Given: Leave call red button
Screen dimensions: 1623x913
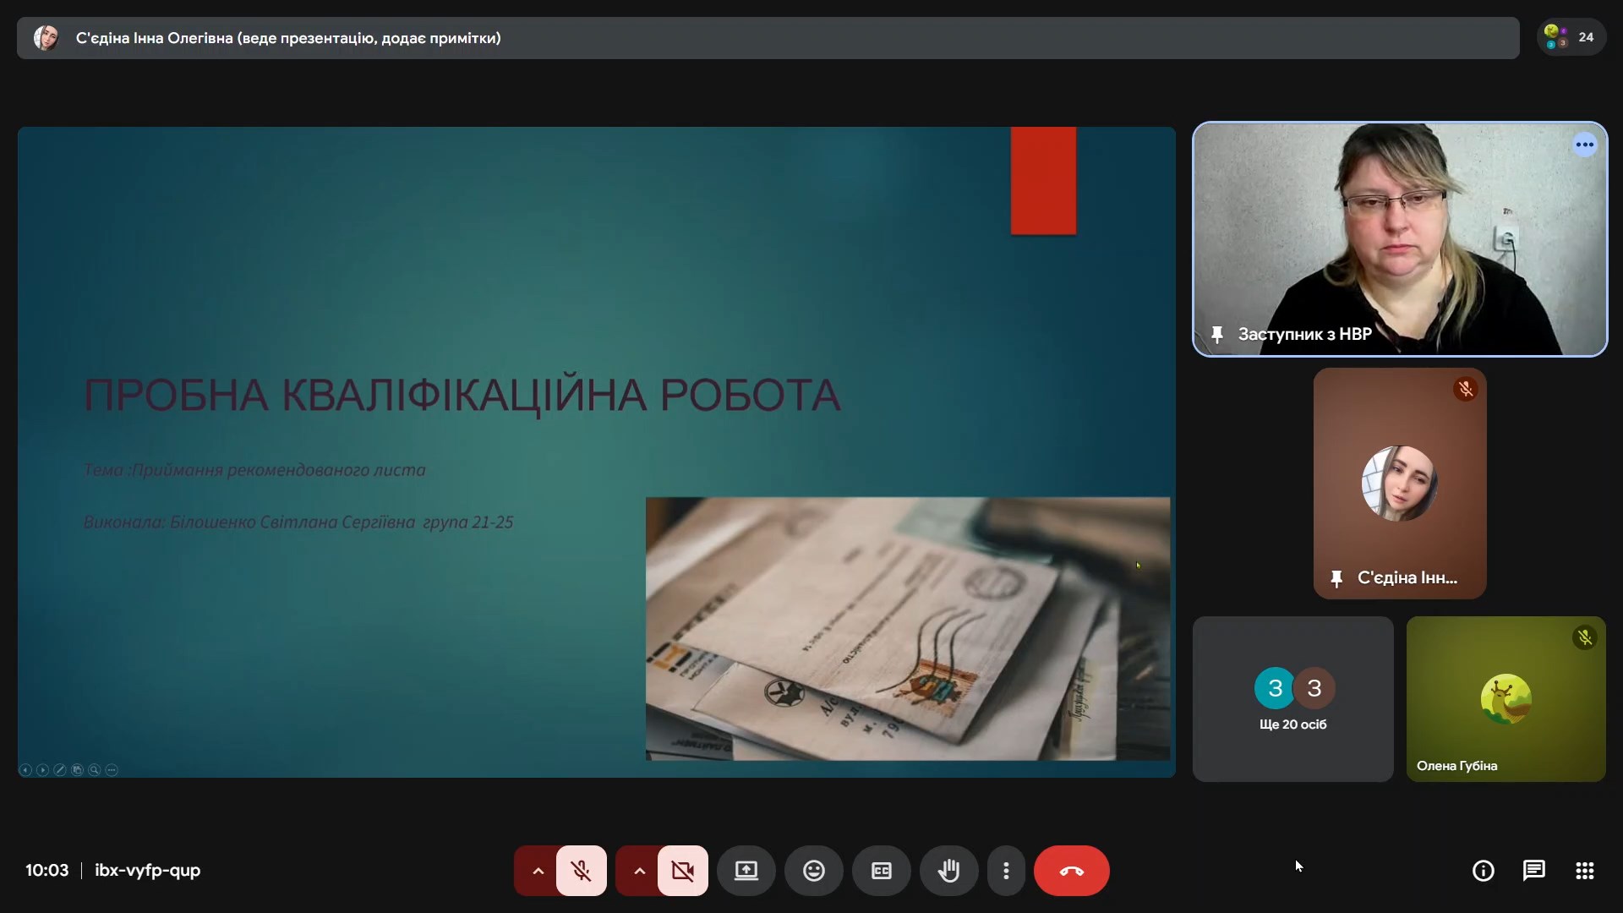Looking at the screenshot, I should click(x=1071, y=871).
